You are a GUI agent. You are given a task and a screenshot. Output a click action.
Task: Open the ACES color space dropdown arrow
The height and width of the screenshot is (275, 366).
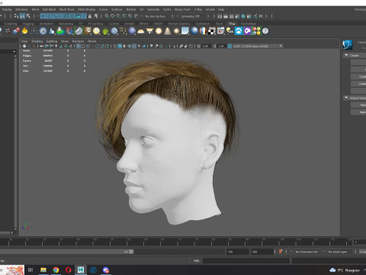(281, 46)
